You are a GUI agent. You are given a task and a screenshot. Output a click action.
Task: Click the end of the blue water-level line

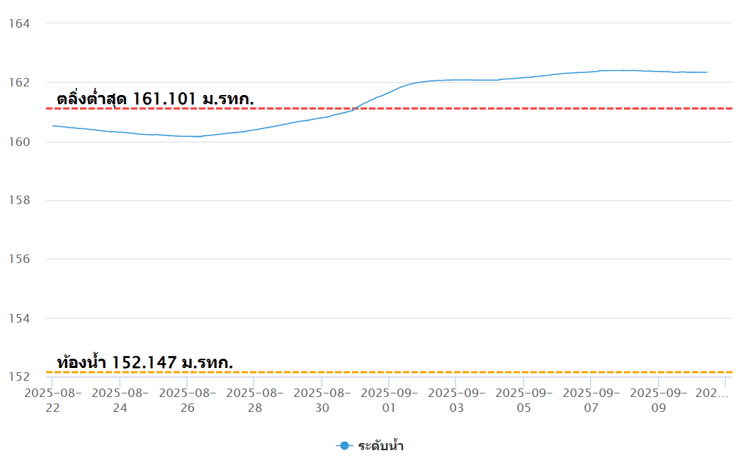pyautogui.click(x=706, y=72)
